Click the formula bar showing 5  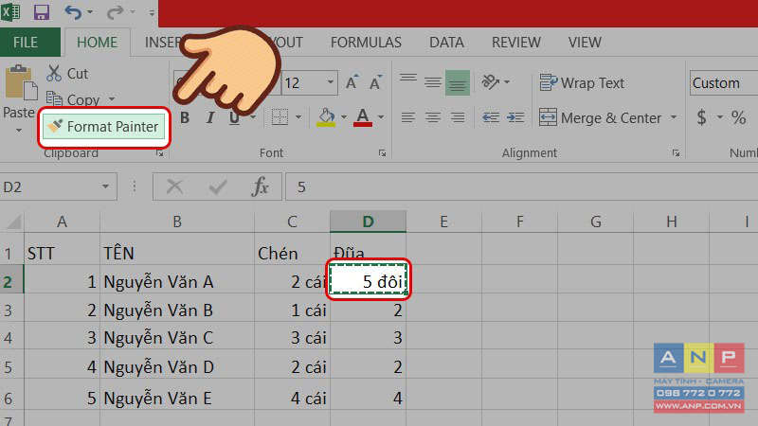(522, 186)
